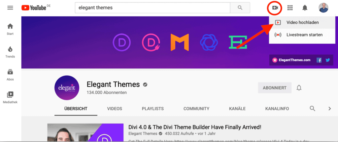Open Mediathek in sidebar

click(10, 98)
